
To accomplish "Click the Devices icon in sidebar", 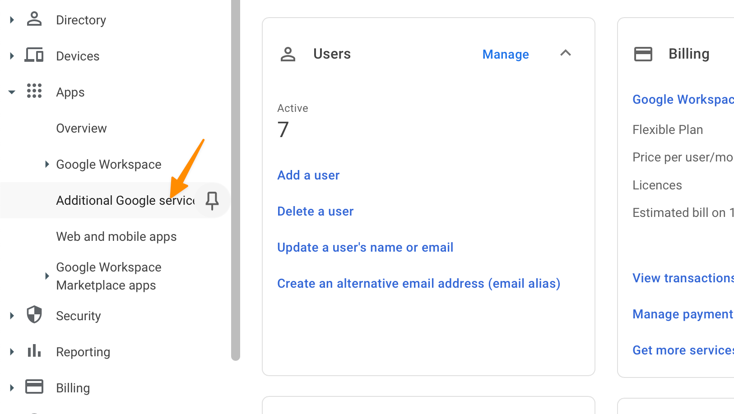I will point(34,55).
